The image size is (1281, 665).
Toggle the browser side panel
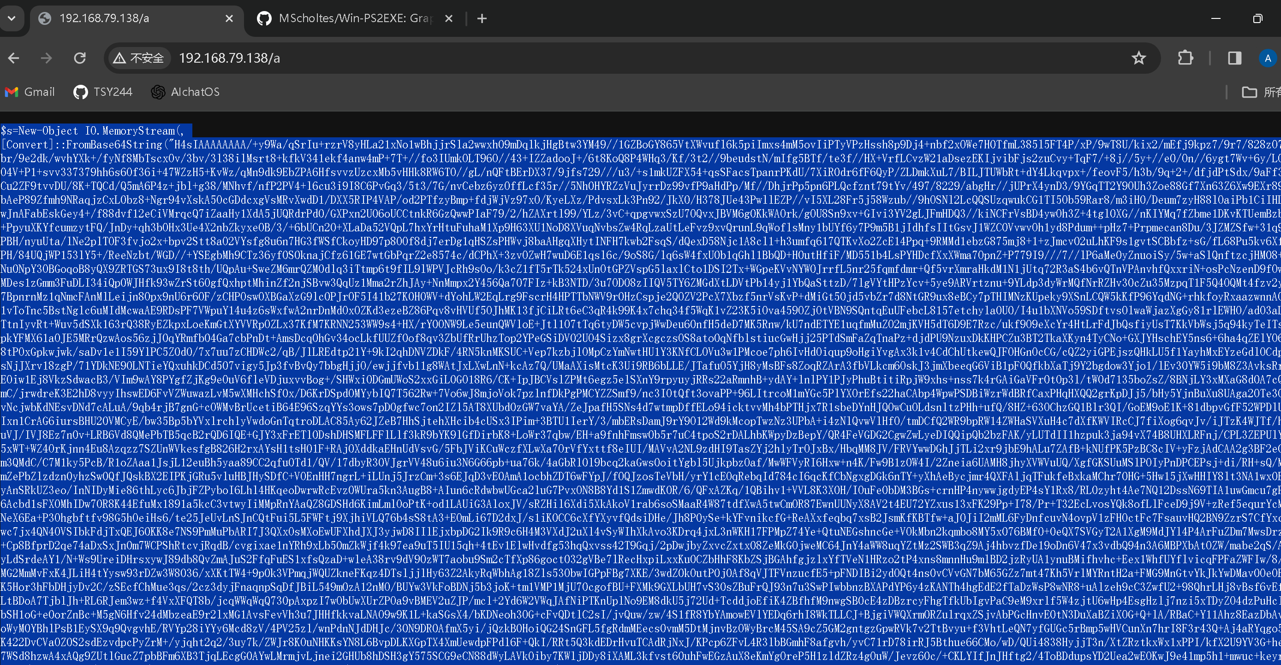click(1234, 58)
